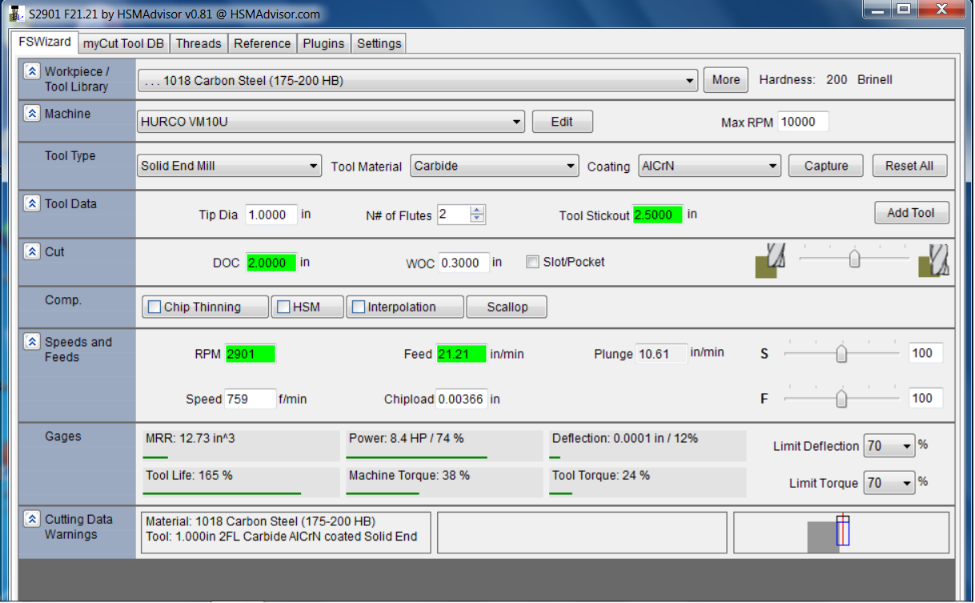
Task: Click the shallow cut end mill icon
Action: point(770,261)
